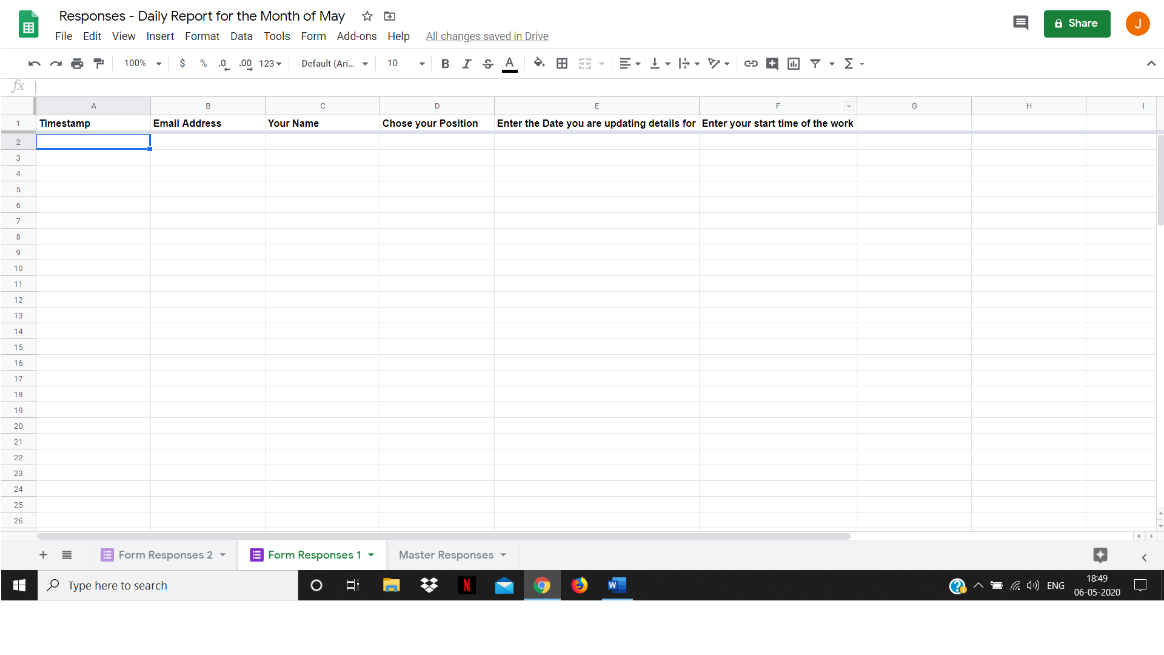This screenshot has height=655, width=1164.
Task: Format cell as currency
Action: point(182,63)
